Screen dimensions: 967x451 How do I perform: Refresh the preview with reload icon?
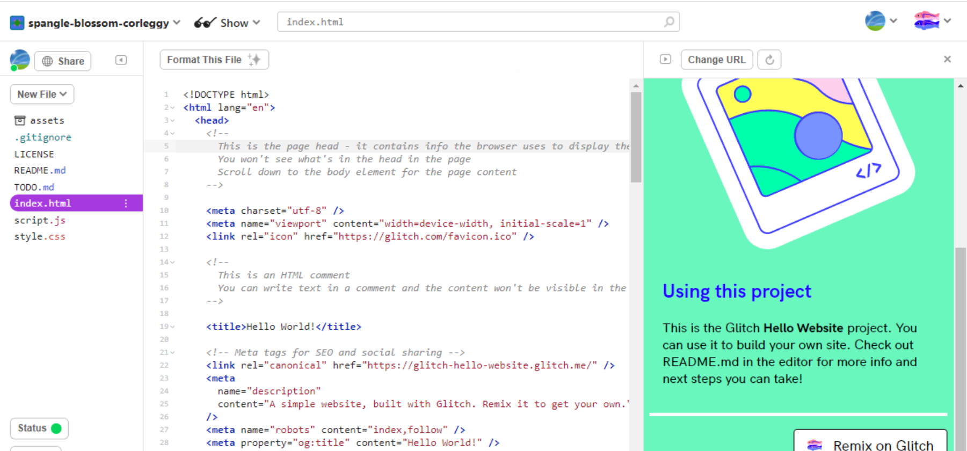(x=769, y=60)
